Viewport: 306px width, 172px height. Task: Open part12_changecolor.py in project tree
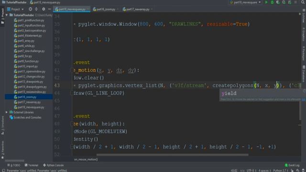click(x=29, y=76)
